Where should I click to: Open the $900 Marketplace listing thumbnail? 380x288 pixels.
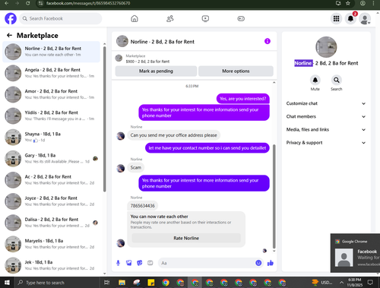click(119, 59)
